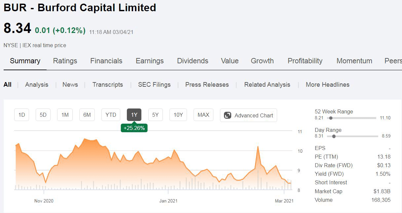Click the Market Cap value $1.83B
The width and height of the screenshot is (402, 213).
coord(382,191)
